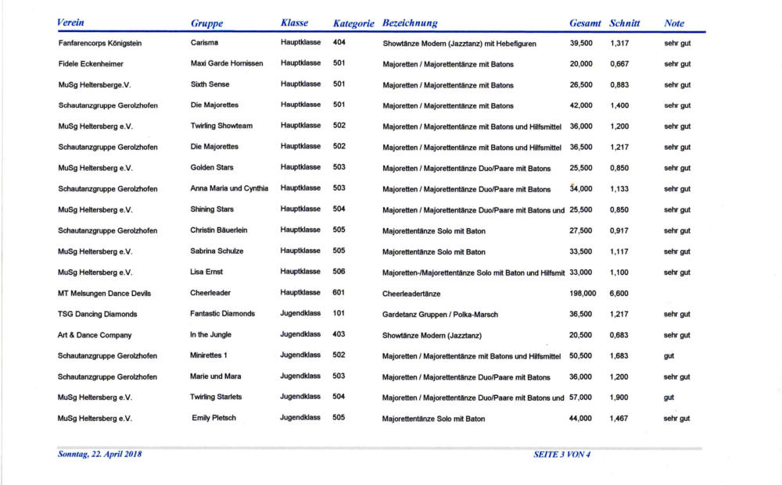Select Fantastic Diamonds group cell

[x=222, y=314]
